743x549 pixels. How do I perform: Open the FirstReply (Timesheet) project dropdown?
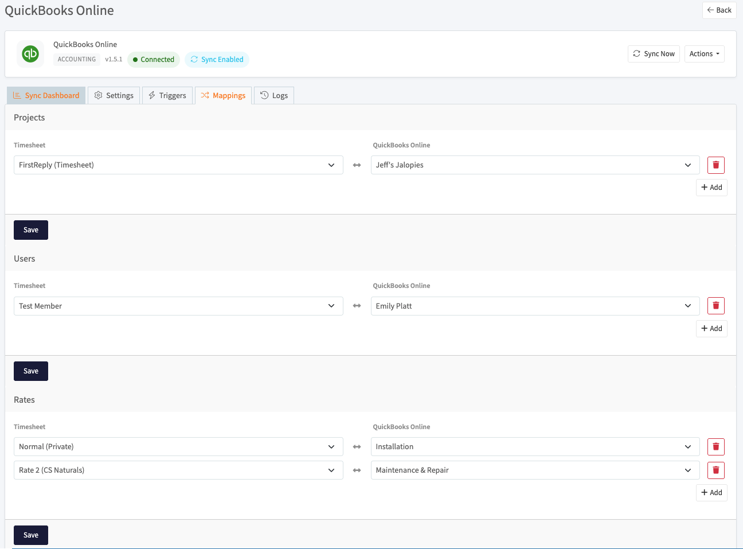coord(178,165)
